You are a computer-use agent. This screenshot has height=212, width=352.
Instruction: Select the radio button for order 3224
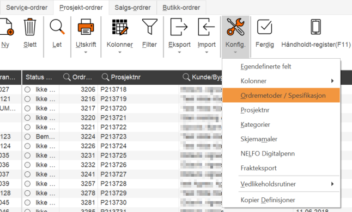(27, 136)
